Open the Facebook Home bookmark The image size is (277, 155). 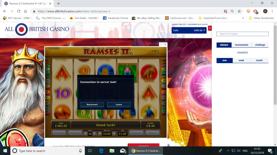tap(116, 18)
